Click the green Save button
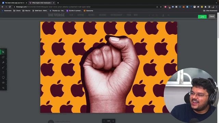219x123 pixels. coord(202,17)
